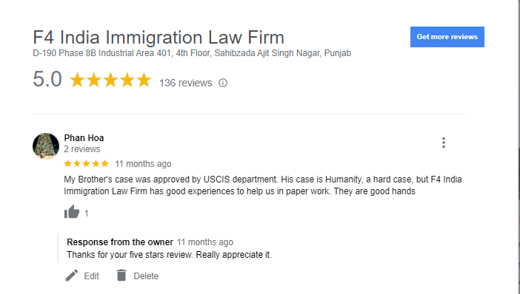Open the info icon beside 136 reviews
The width and height of the screenshot is (520, 294).
coord(223,83)
